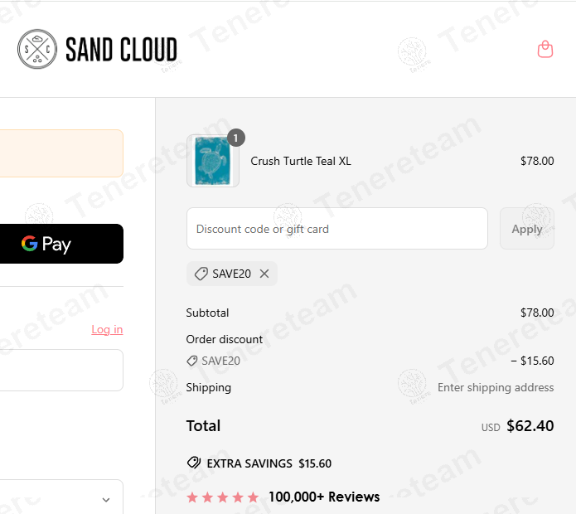Viewport: 576px width, 514px height.
Task: Remove the SAVE20 discount code
Action: click(x=264, y=274)
